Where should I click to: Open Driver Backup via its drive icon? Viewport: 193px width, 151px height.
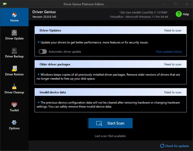14,51
